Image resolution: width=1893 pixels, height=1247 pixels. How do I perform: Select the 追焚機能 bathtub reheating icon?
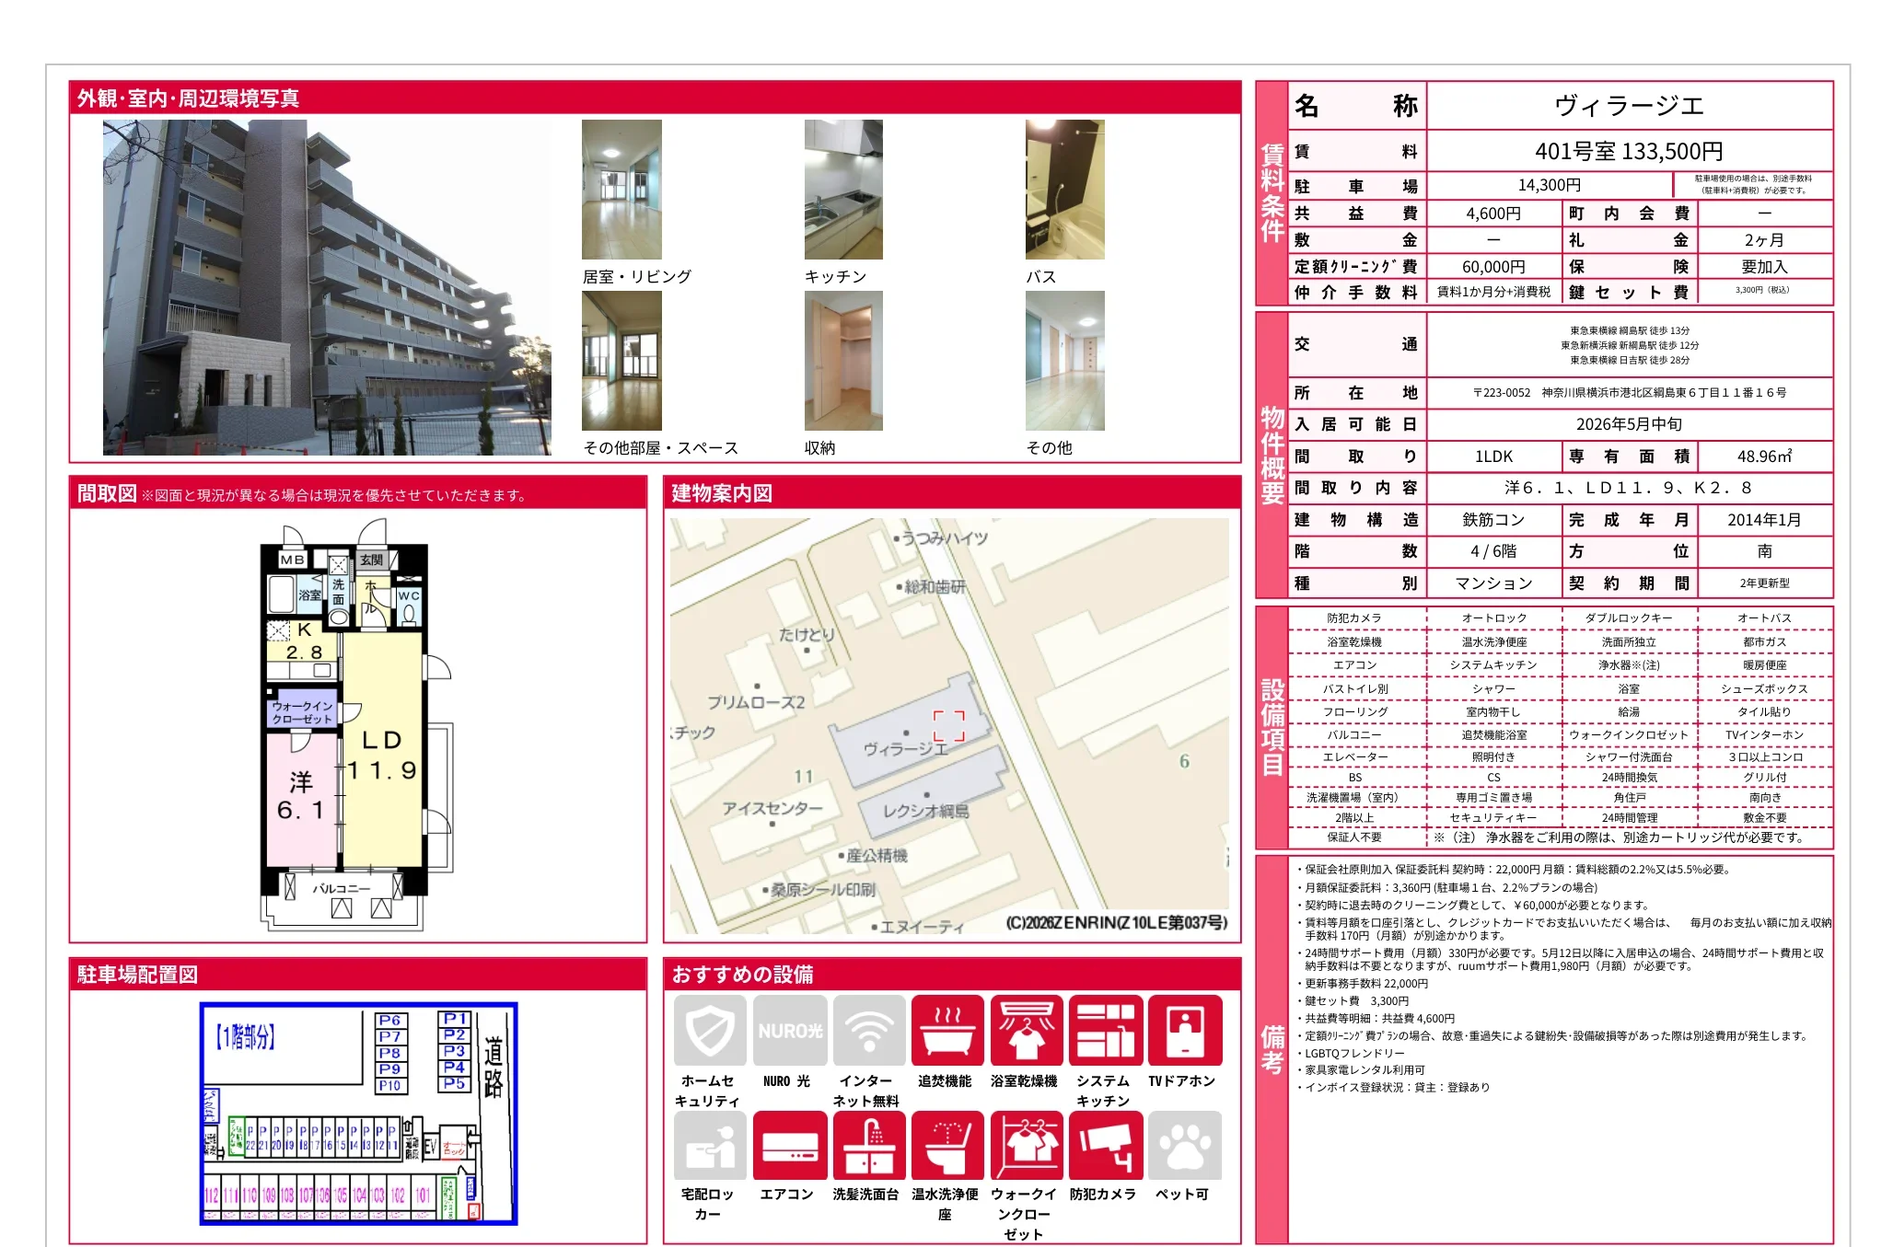[x=947, y=1029]
